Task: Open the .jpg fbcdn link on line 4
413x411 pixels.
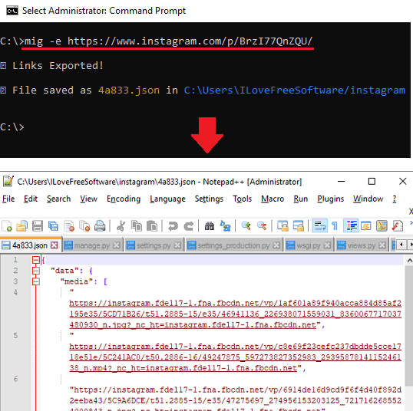Action: pos(235,314)
